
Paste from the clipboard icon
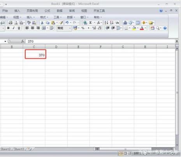53,23
